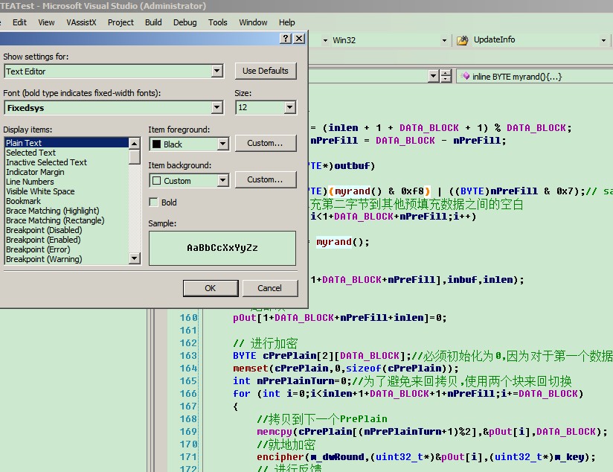
Task: Click the folder icon beside UpdateInfo
Action: tap(463, 40)
